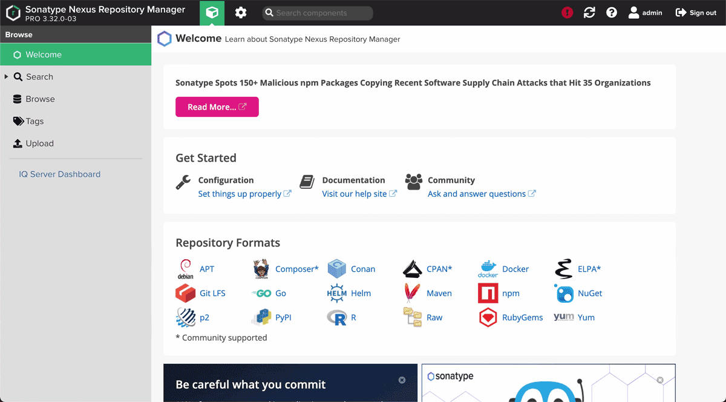Image resolution: width=726 pixels, height=402 pixels.
Task: Click the Helm format icon
Action: click(x=337, y=293)
